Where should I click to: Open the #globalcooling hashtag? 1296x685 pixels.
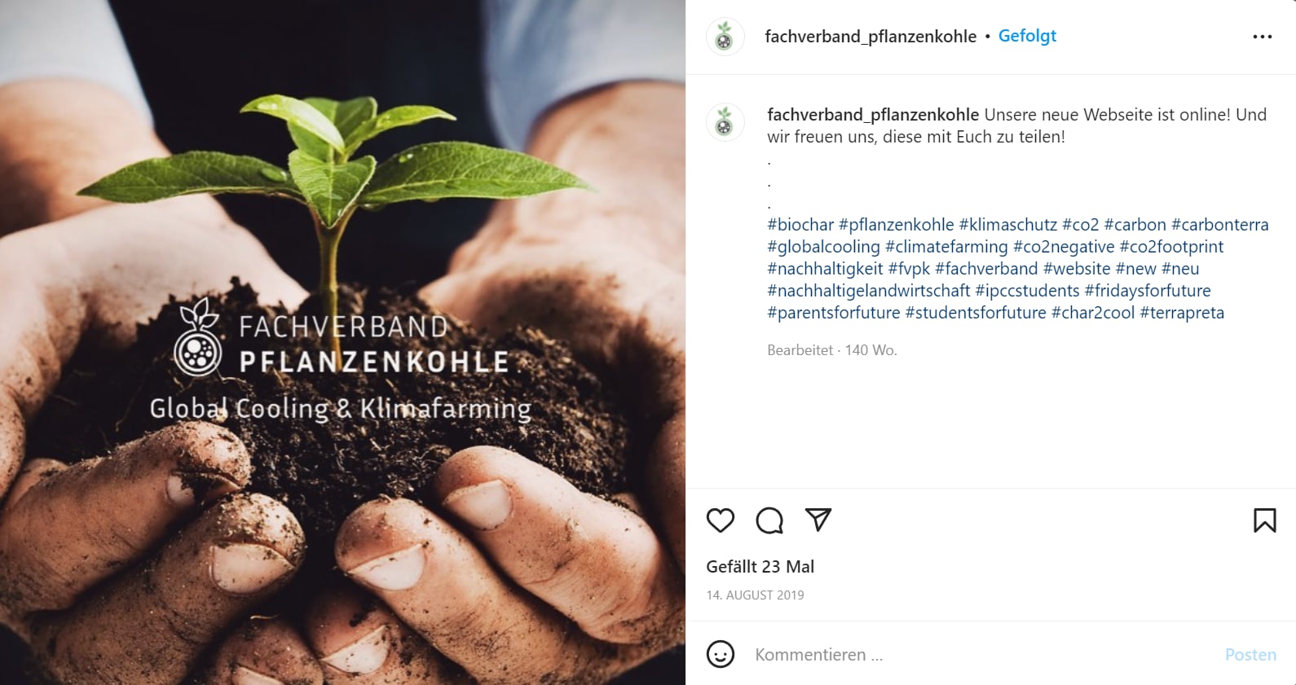coord(823,247)
